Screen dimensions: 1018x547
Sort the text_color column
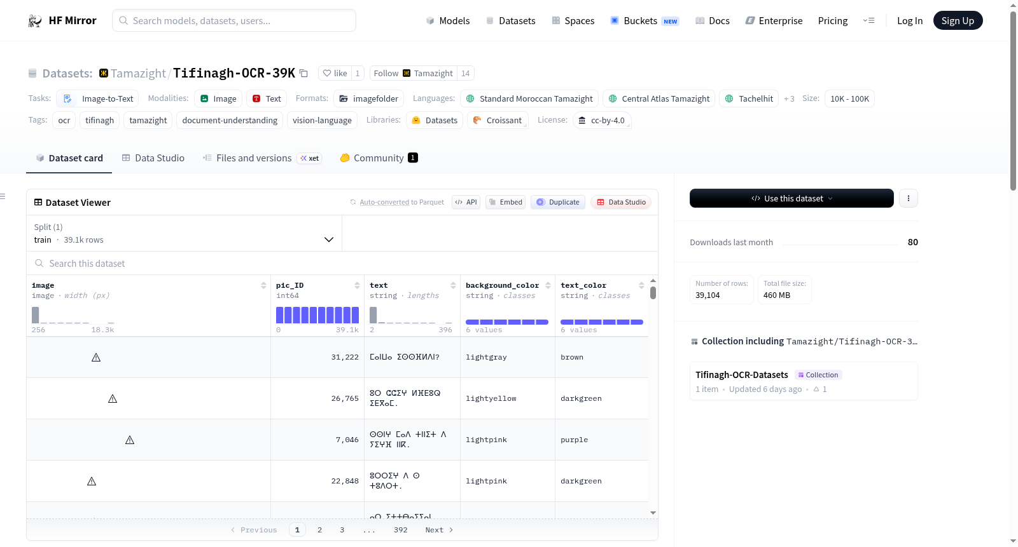[x=641, y=286]
